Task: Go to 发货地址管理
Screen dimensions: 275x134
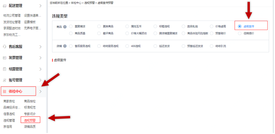Action: 12,22
